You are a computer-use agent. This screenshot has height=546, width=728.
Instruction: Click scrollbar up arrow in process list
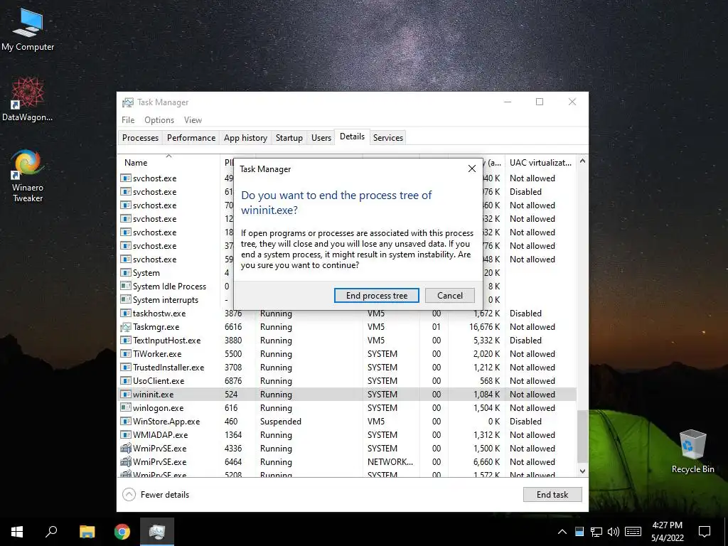[582, 161]
